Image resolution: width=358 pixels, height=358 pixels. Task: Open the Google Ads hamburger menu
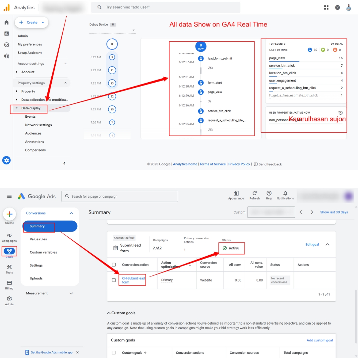click(x=9, y=196)
